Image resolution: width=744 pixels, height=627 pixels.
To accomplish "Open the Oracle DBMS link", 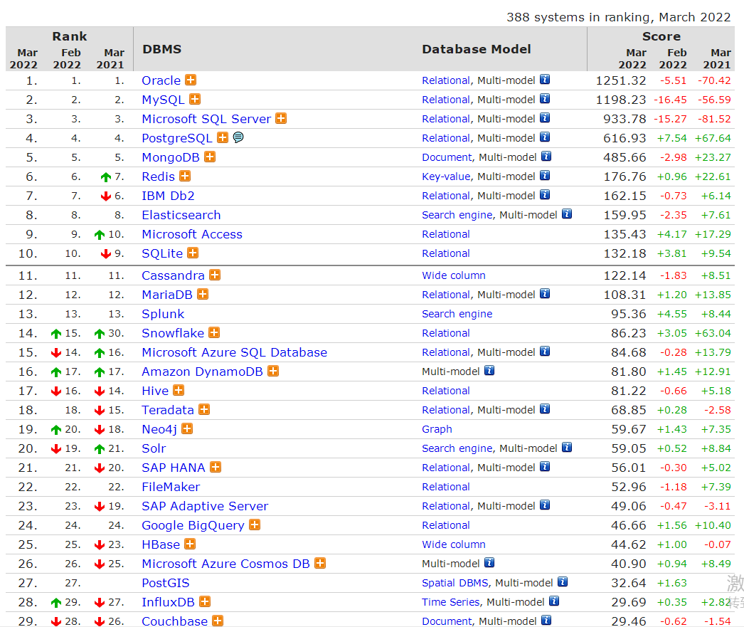I will (161, 80).
